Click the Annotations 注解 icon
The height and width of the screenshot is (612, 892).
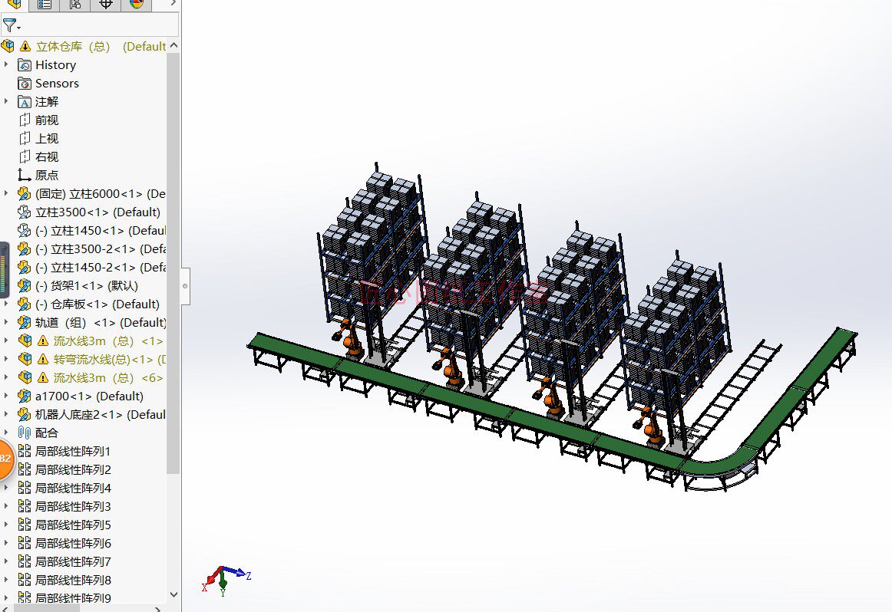coord(24,101)
